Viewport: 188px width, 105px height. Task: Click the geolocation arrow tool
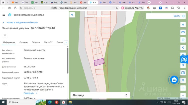tap(183, 65)
